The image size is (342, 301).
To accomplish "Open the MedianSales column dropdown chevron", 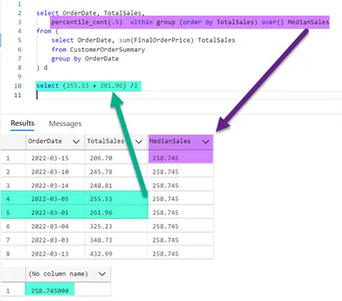I will 206,142.
